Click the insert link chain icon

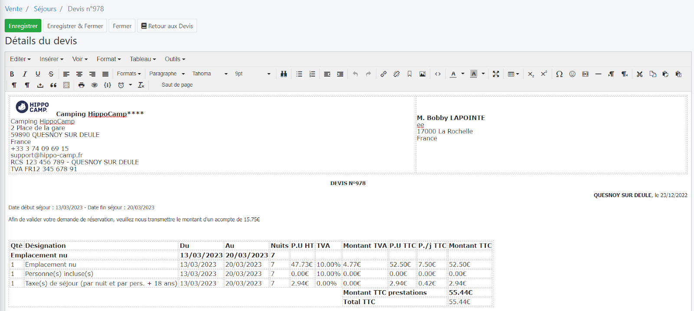383,74
